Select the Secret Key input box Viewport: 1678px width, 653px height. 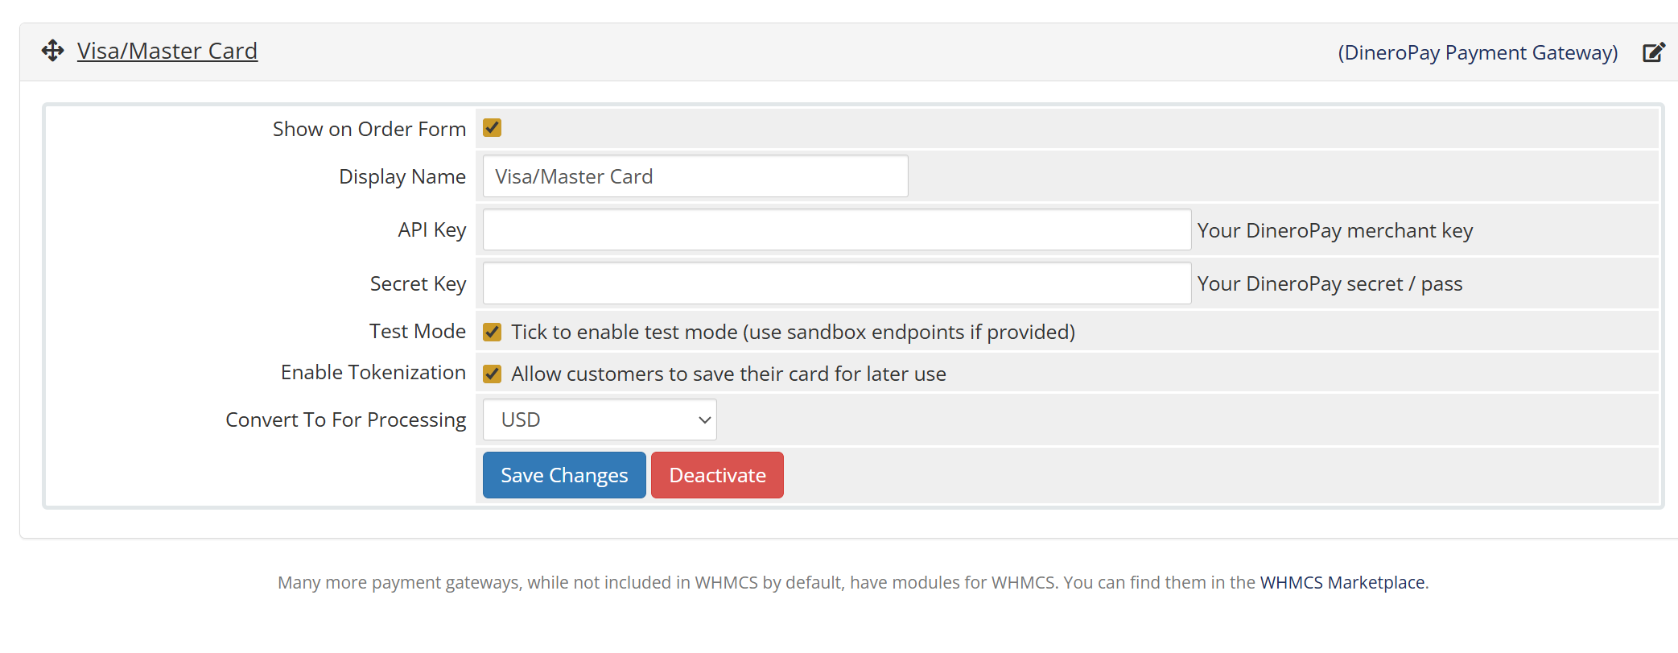tap(836, 283)
